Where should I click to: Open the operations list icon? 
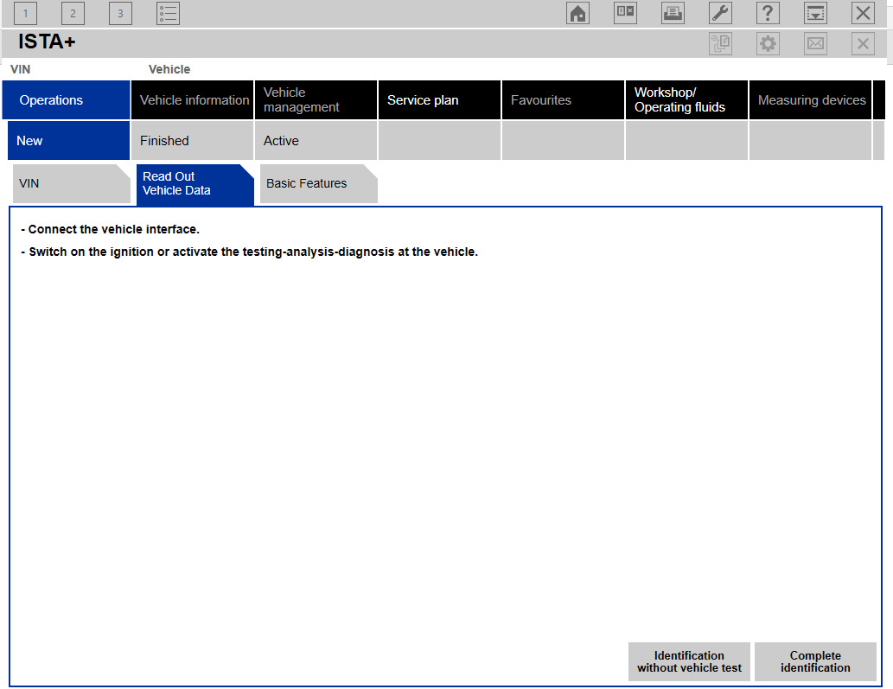pyautogui.click(x=168, y=13)
